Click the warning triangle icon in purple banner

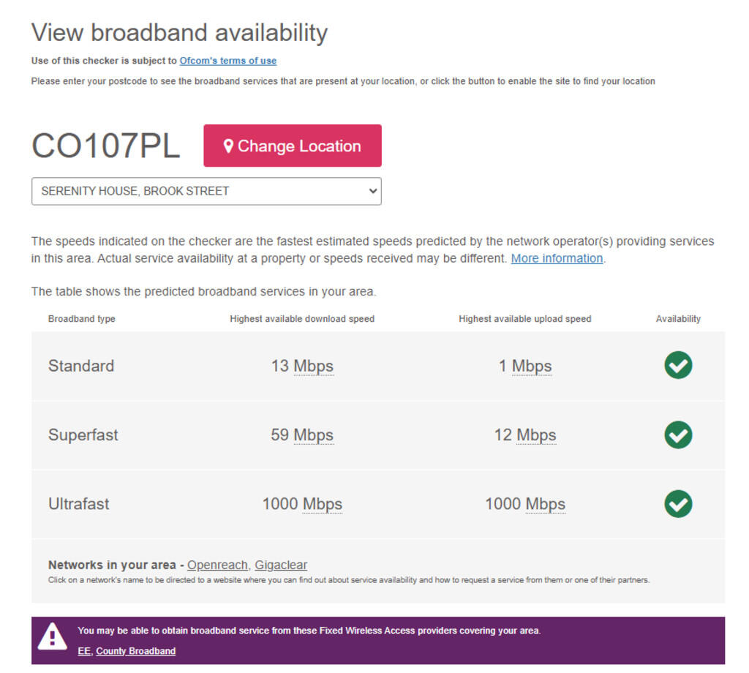click(52, 636)
